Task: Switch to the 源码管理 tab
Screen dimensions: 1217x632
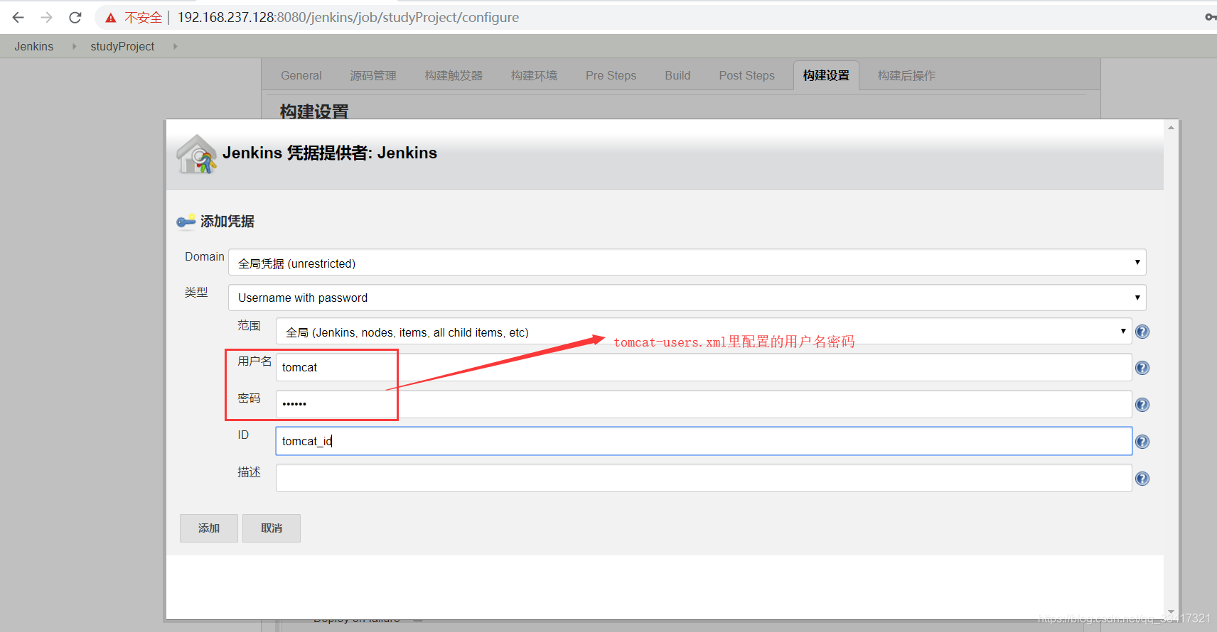Action: pyautogui.click(x=373, y=75)
